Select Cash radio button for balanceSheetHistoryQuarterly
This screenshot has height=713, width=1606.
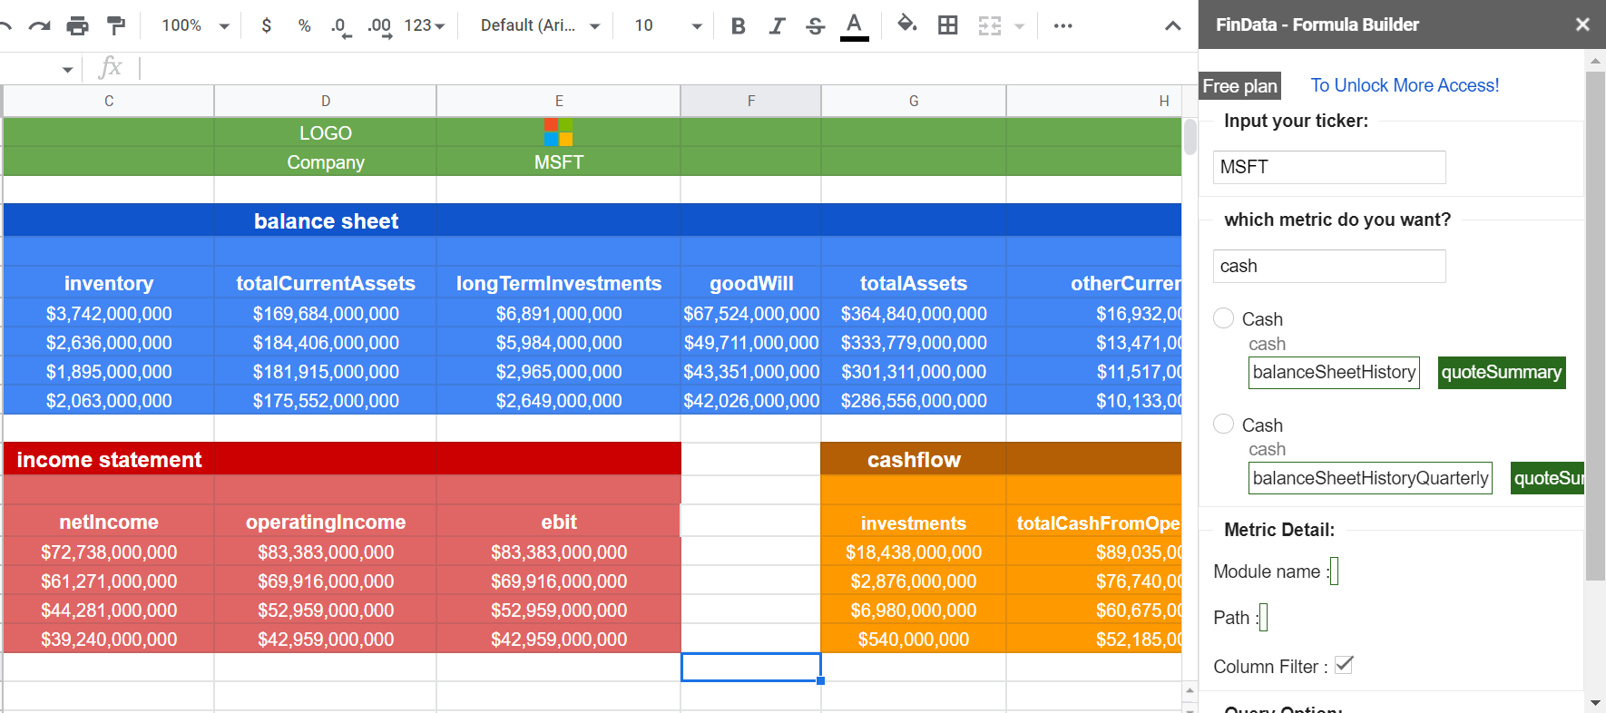(x=1223, y=424)
